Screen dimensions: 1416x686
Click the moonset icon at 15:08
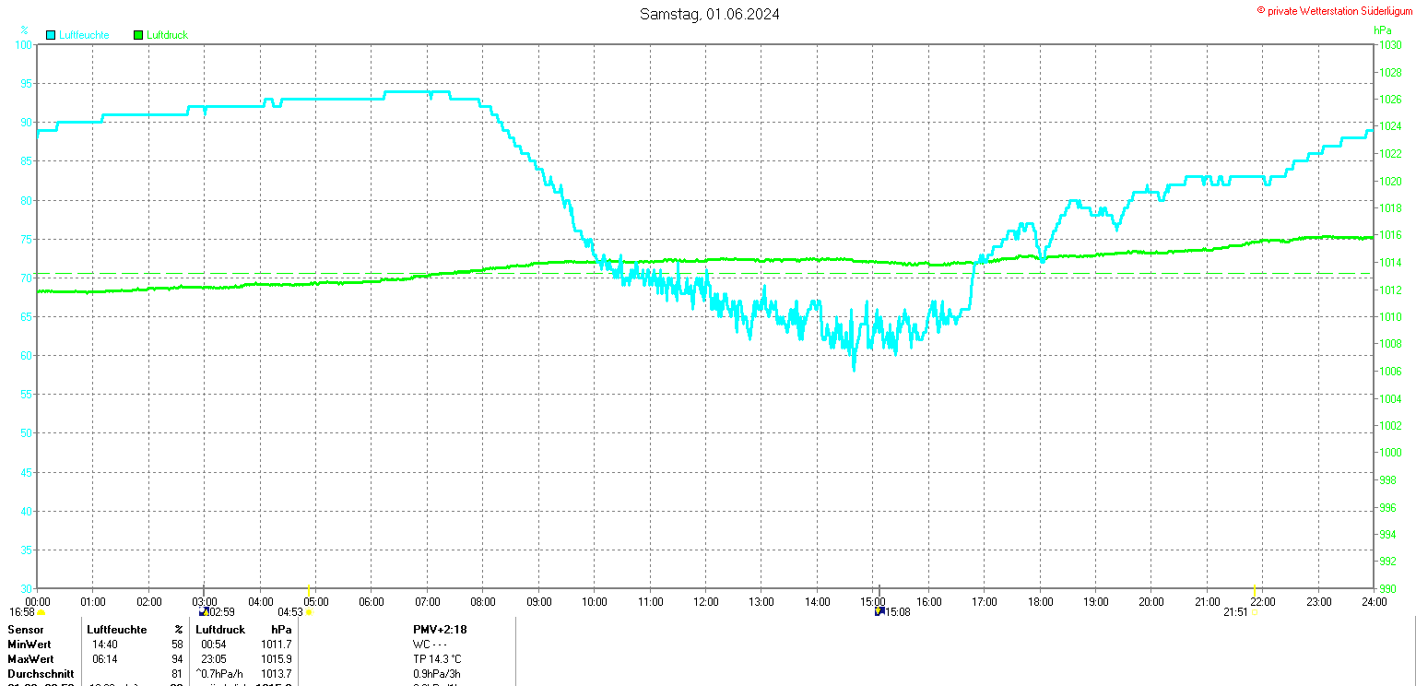879,611
